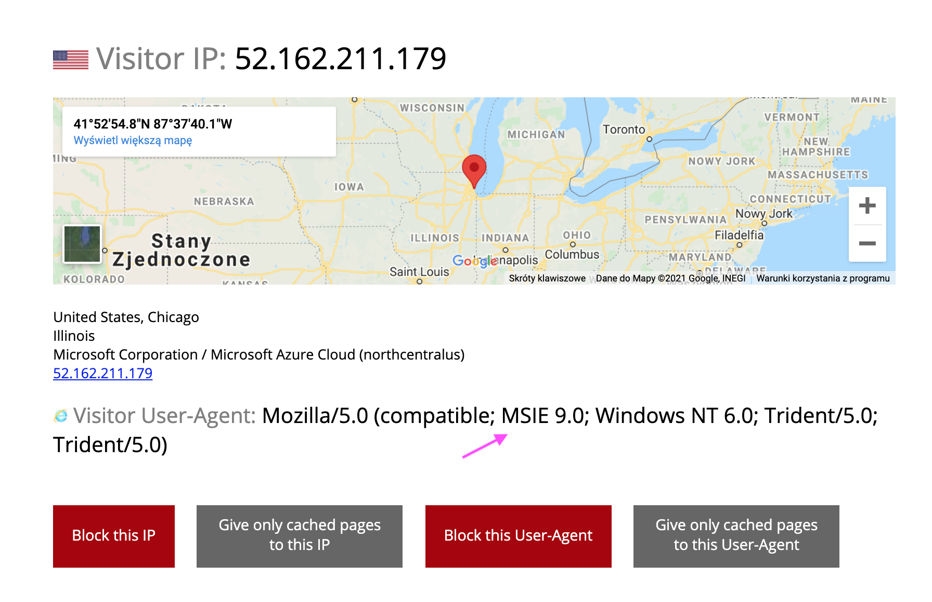Click the 'Nowy Jork' city label
This screenshot has width=932, height=602.
click(x=763, y=213)
